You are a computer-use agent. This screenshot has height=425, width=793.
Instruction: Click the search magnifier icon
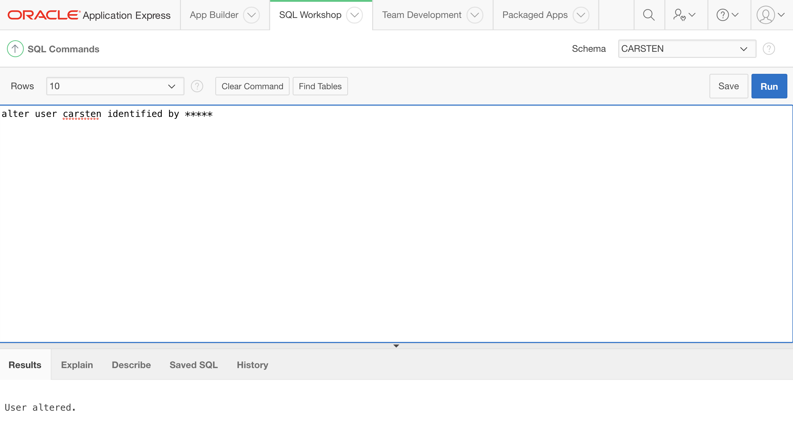tap(649, 15)
